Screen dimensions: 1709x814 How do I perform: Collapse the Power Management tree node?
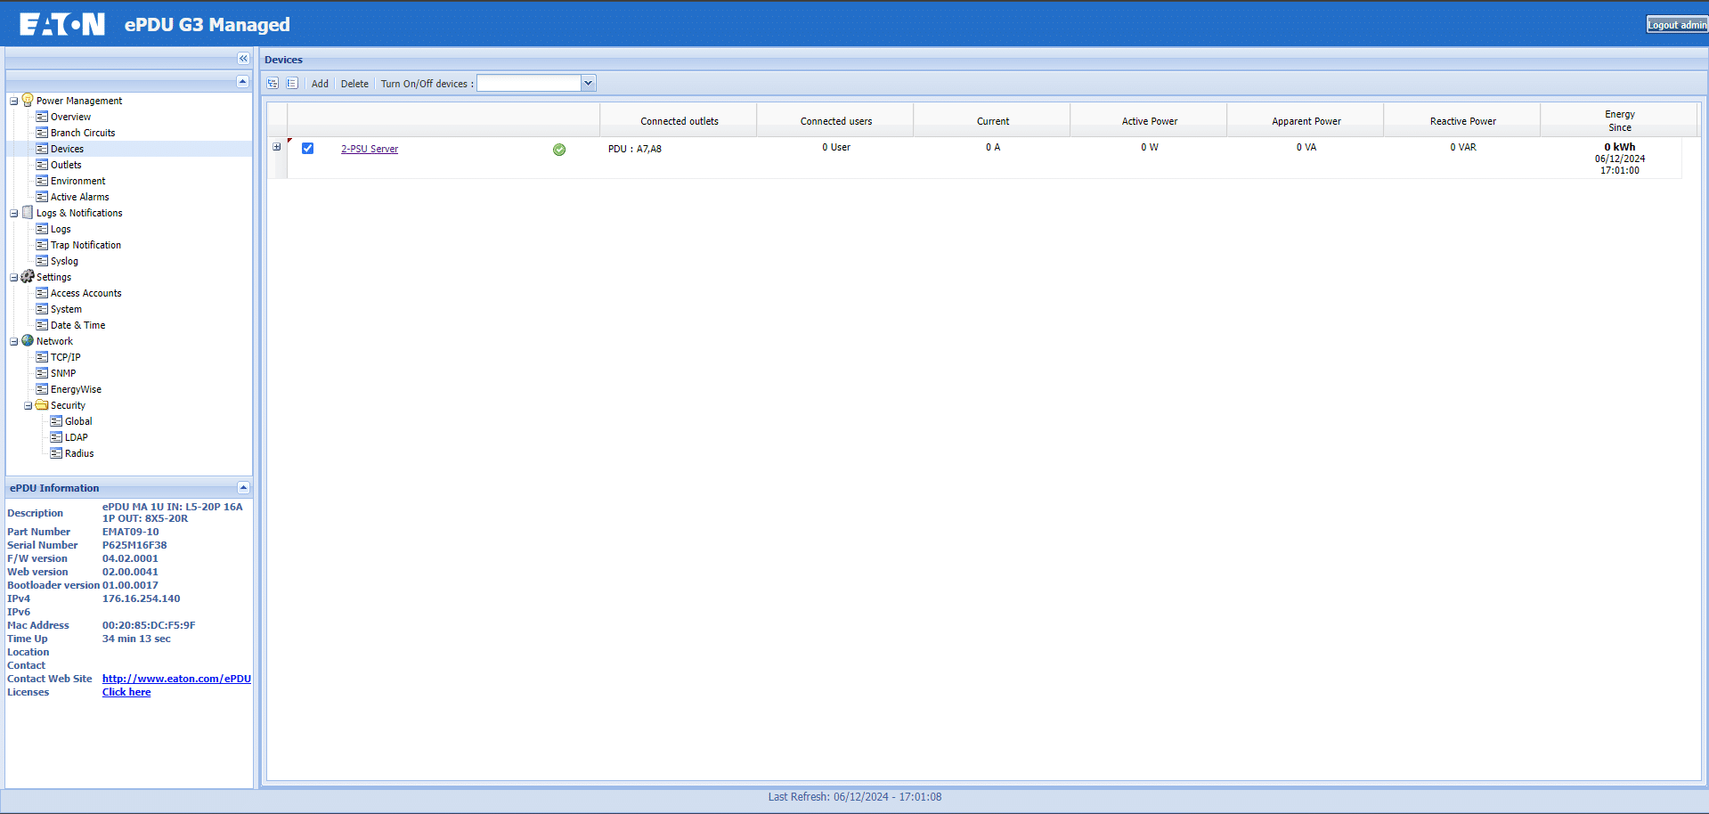(14, 101)
